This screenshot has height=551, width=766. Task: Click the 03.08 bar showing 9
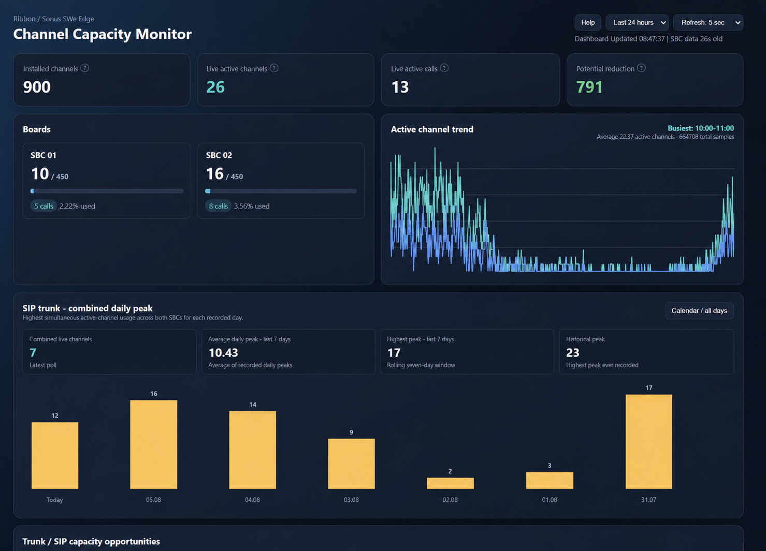click(x=351, y=463)
